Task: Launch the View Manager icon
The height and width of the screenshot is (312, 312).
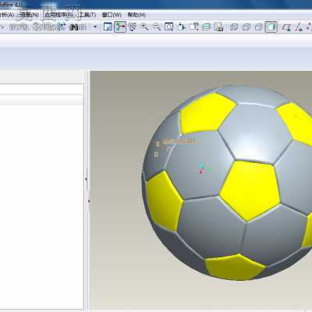Action: click(218, 27)
